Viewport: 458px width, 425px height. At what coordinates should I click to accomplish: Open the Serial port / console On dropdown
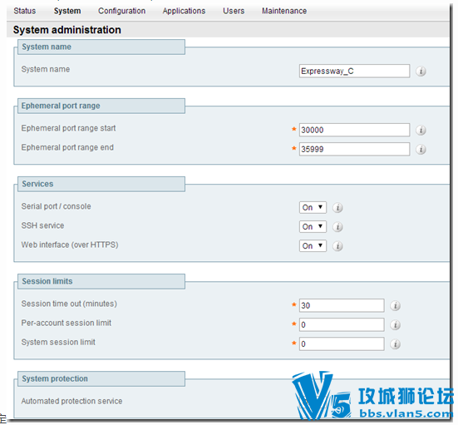coord(313,208)
